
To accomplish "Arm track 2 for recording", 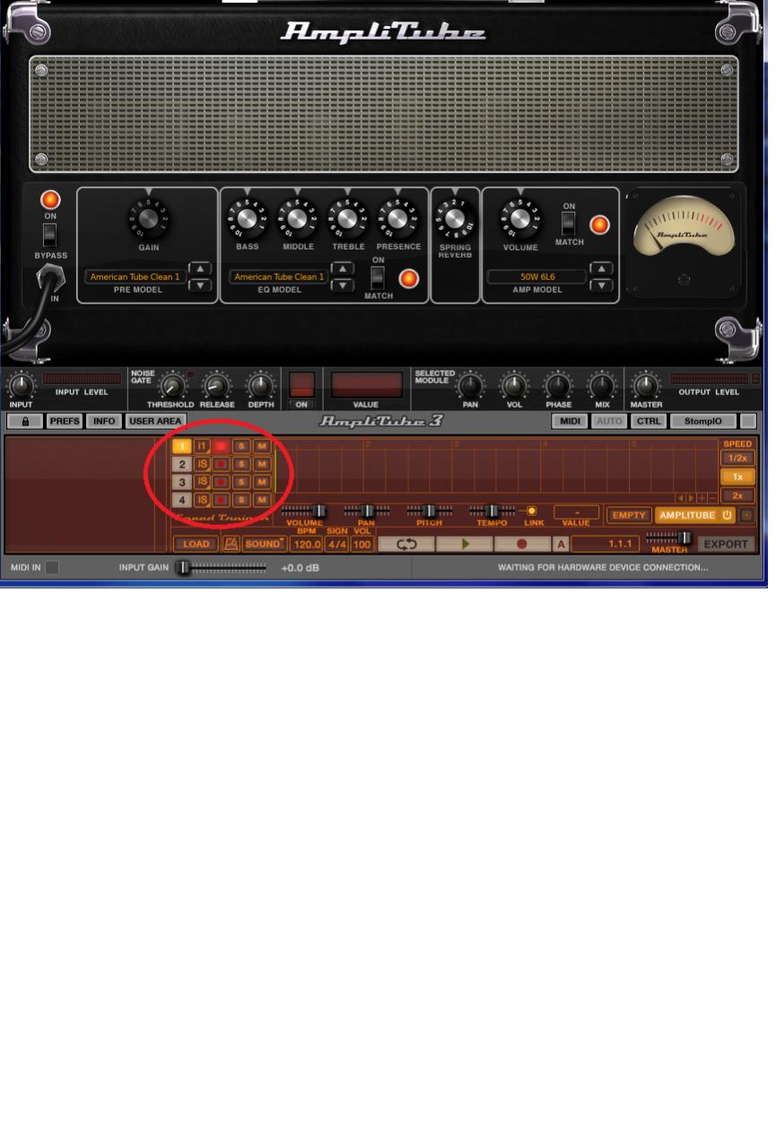I will (x=221, y=464).
